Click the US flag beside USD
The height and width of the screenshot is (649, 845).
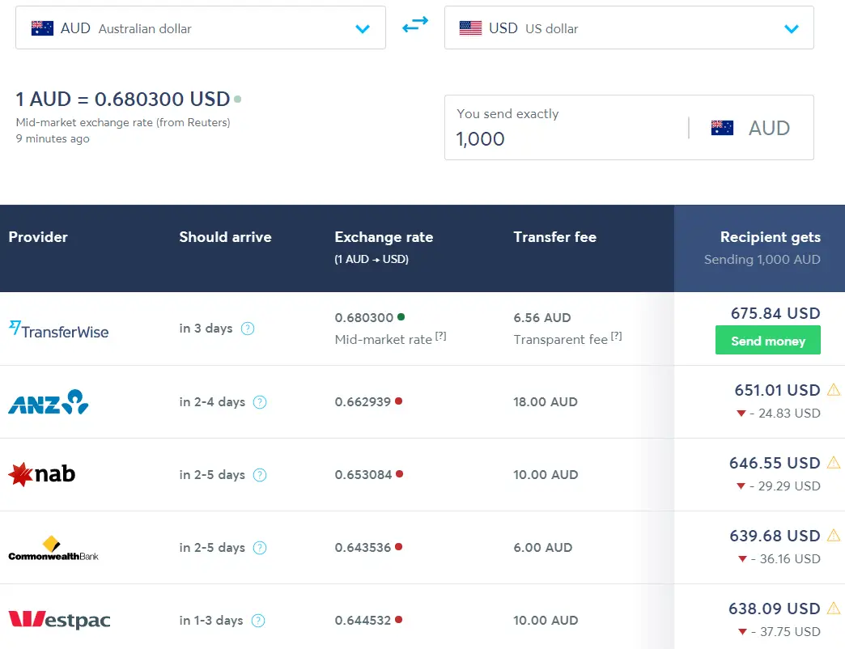(x=469, y=27)
